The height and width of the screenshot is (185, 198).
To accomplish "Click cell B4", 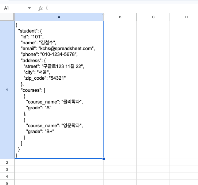I will tap(120, 176).
